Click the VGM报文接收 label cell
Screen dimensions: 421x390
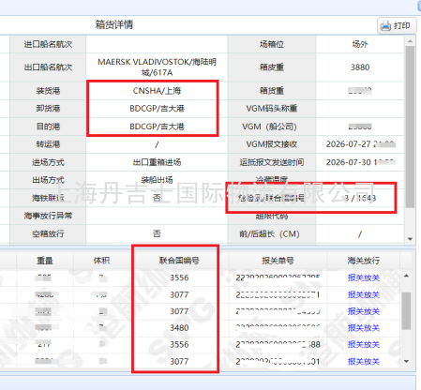[272, 144]
